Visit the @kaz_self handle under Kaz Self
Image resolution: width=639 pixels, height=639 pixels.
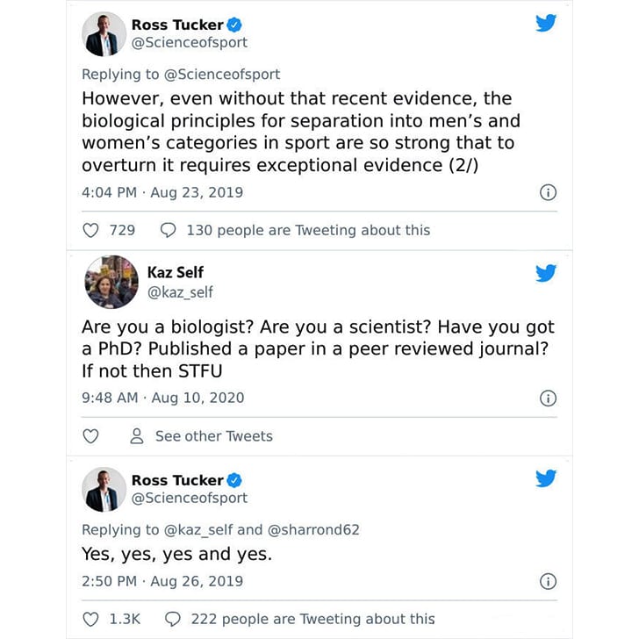click(180, 292)
